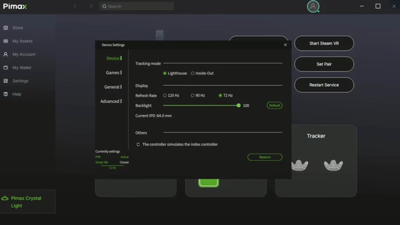
Task: Click the search magnifier icon
Action: click(104, 6)
